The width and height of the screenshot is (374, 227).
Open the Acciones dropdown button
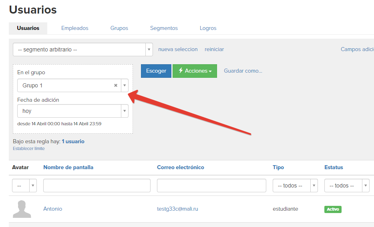pyautogui.click(x=195, y=71)
